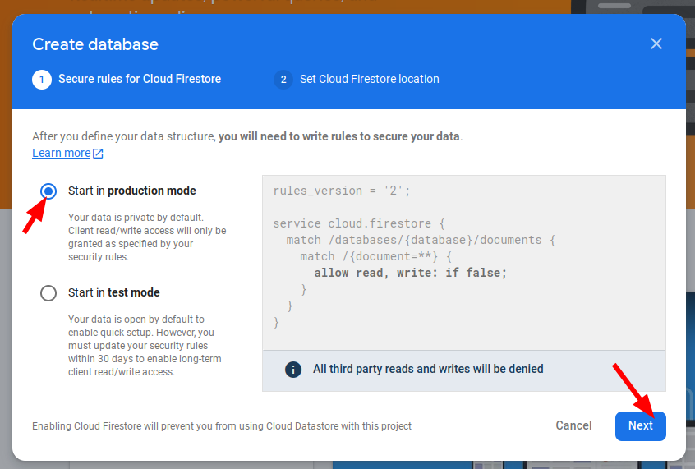Select Secure rules for Cloud Firestore step label
The image size is (695, 469).
point(140,79)
